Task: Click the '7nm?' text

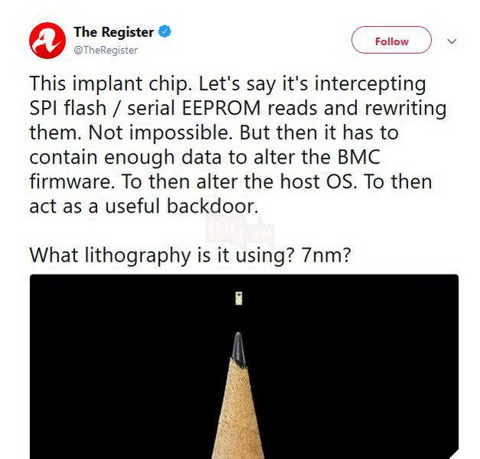Action: pos(326,255)
